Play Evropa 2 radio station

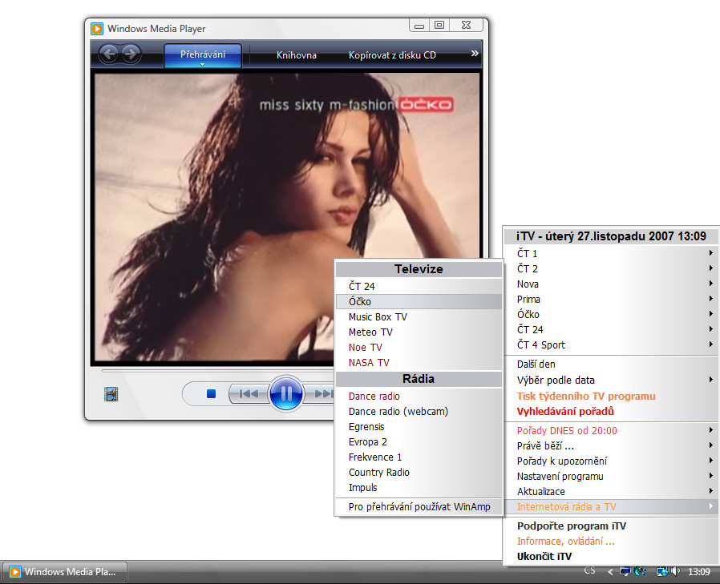[419, 441]
